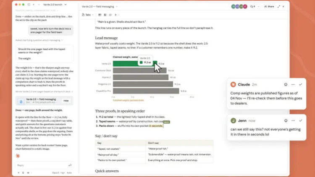This screenshot has width=315, height=177.
Task: Click the green Jenn cursor label tag
Action: [x=166, y=122]
